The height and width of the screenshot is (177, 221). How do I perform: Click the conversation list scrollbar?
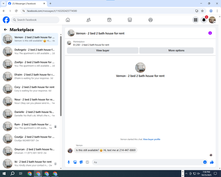61,76
